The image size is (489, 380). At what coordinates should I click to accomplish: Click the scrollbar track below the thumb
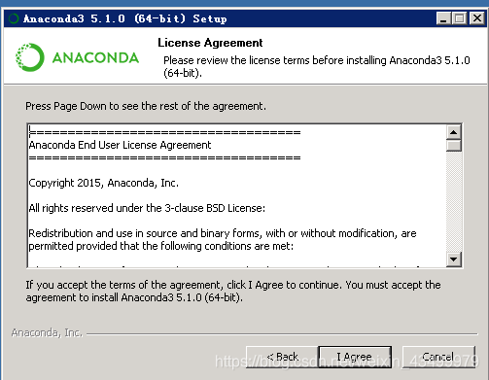click(454, 201)
